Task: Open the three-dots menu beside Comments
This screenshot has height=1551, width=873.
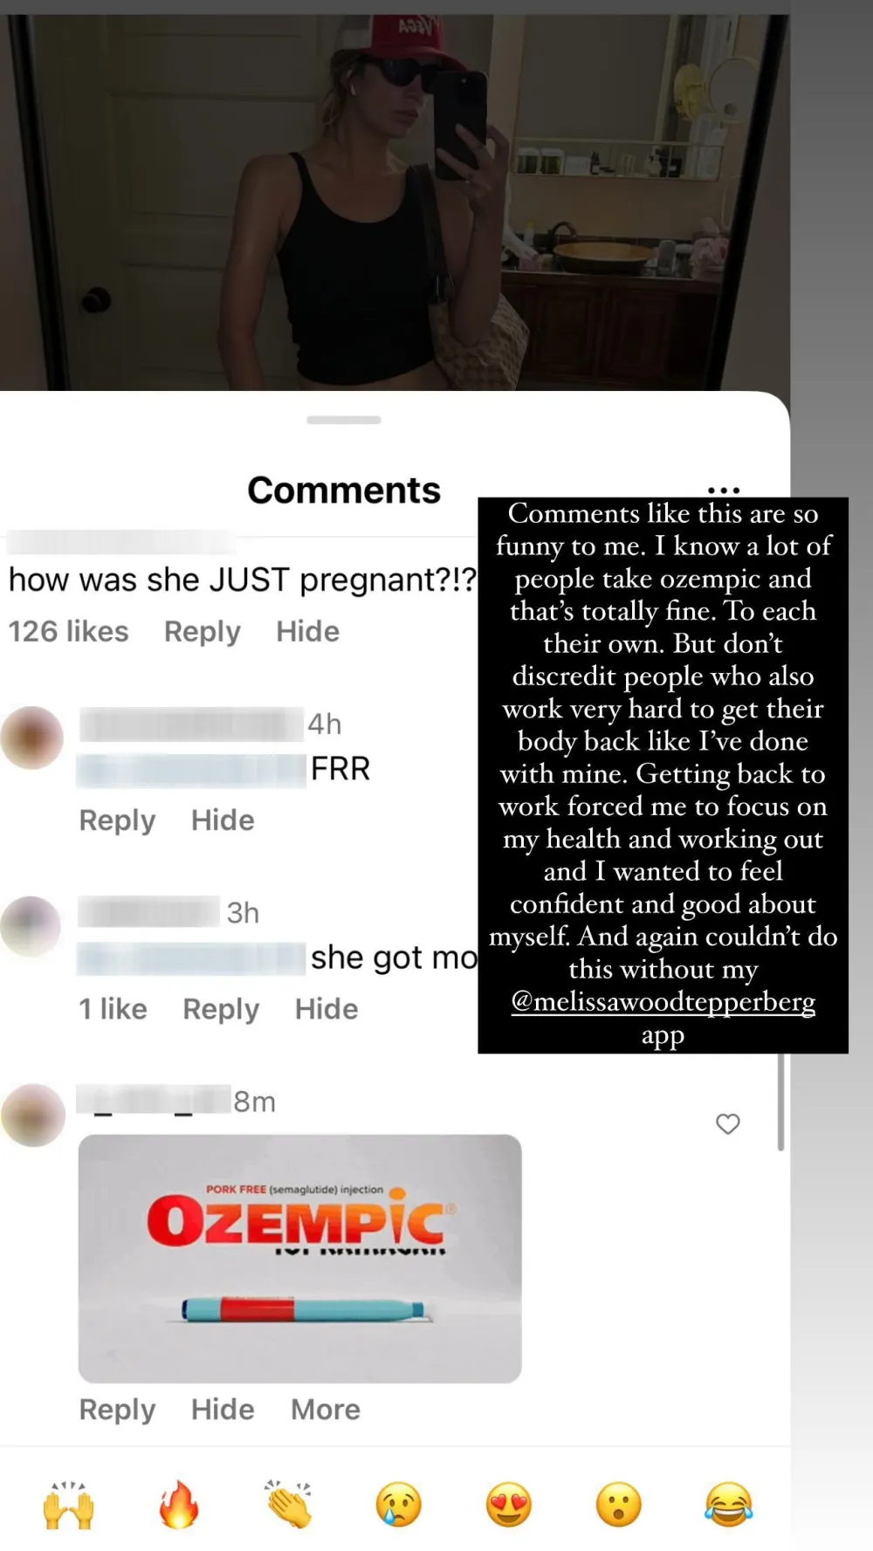Action: click(x=724, y=491)
